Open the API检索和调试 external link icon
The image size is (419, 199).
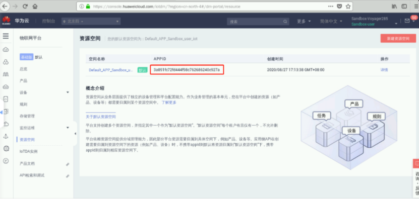click(x=68, y=176)
